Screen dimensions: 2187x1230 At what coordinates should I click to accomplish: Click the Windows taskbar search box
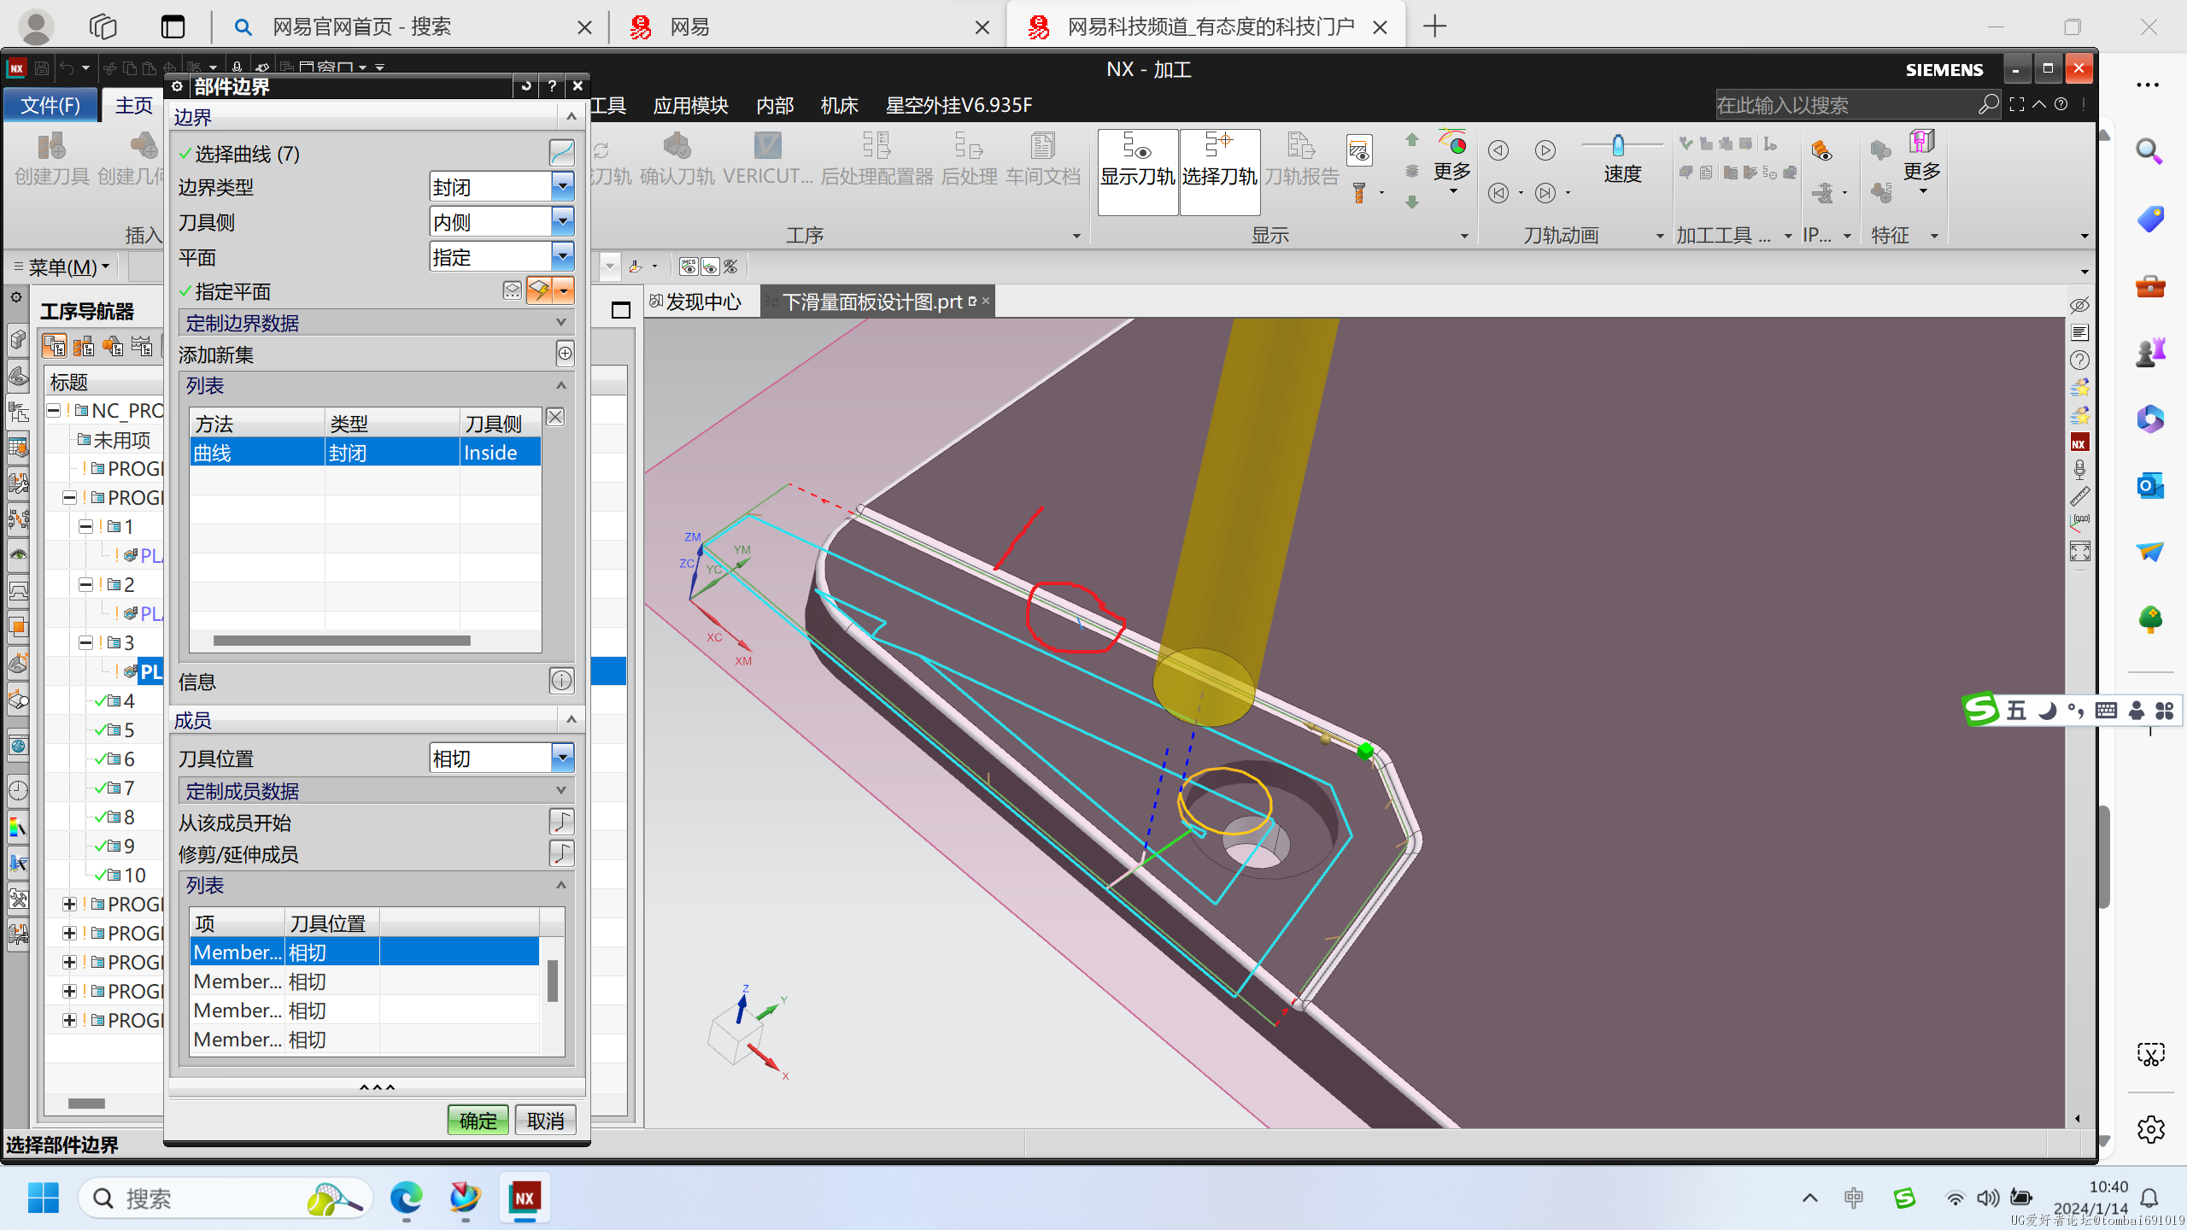click(226, 1198)
